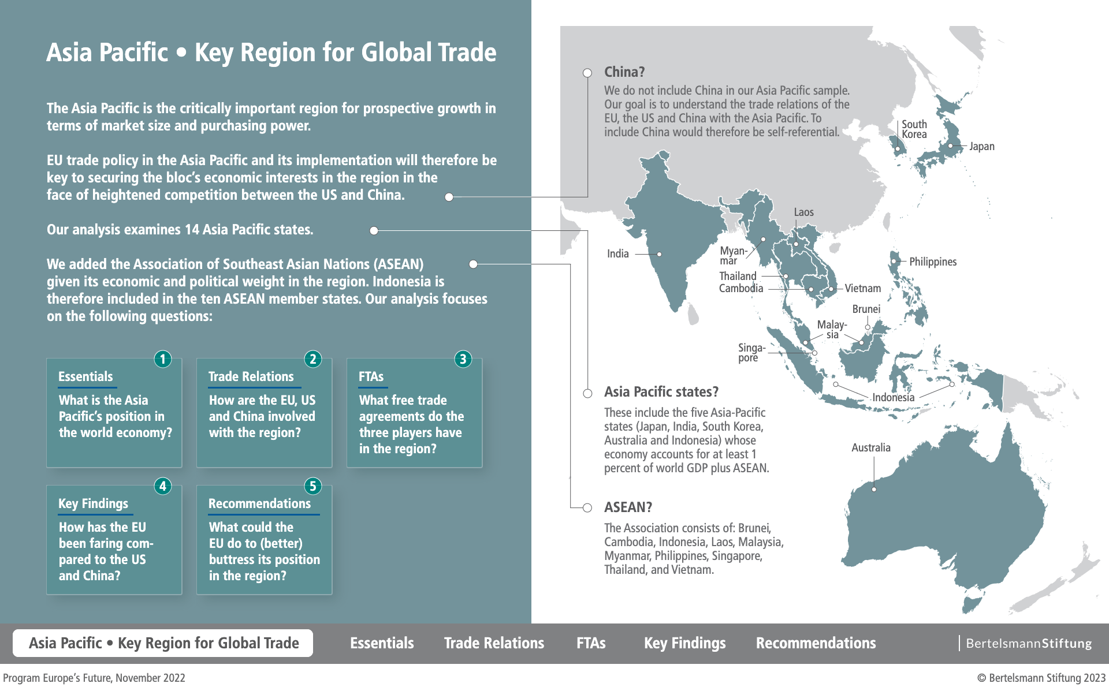Click the Australia map marker dot
Viewport: 1109px width, 687px height.
(874, 490)
